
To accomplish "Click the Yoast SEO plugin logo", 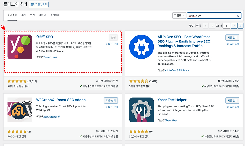I will click(20, 47).
